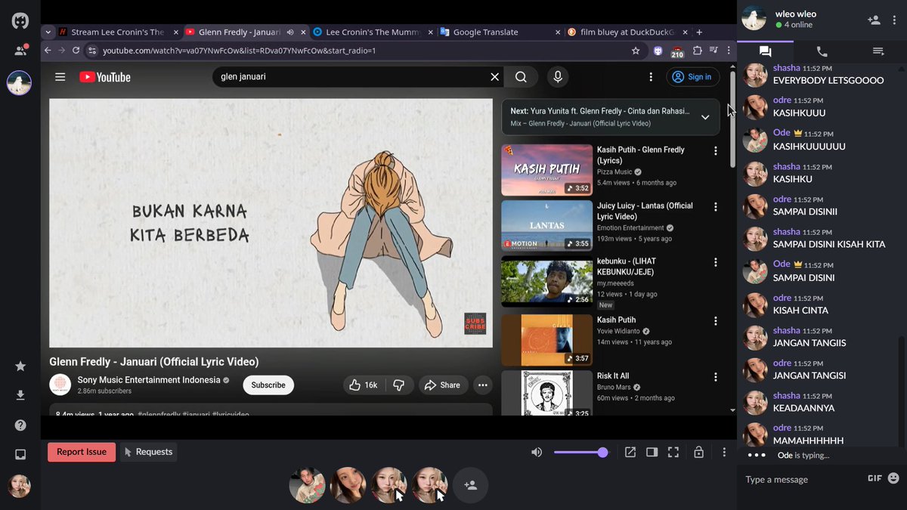Open the phone call tab in right panel
The width and height of the screenshot is (907, 510).
click(822, 51)
